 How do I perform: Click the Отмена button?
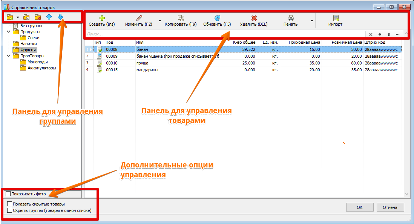(390, 207)
